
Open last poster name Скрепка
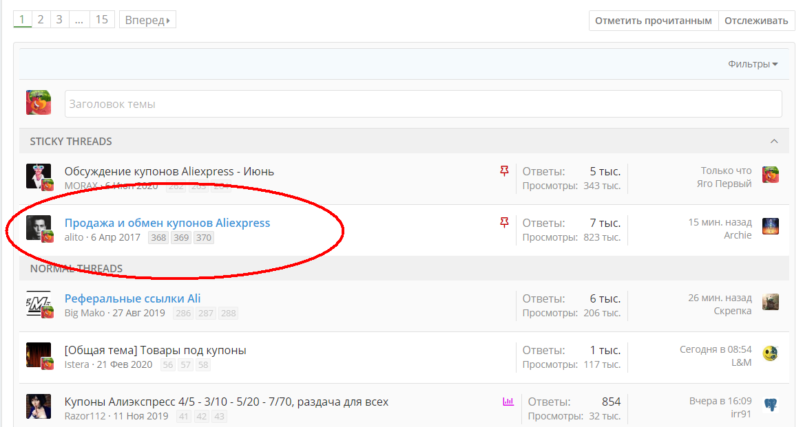732,311
